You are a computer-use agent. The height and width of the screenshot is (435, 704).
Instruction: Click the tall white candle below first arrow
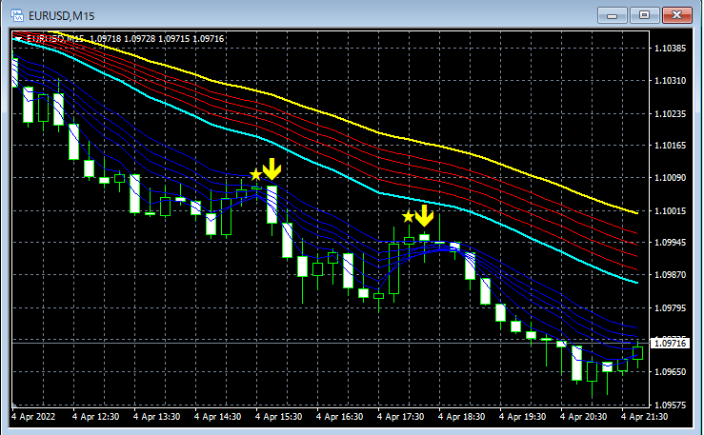point(272,205)
